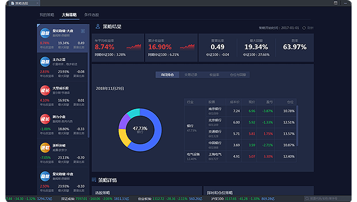Image resolution: width=357 pixels, height=202 pixels.
Task: Open the 8.74% annual return sparkline chart
Action: [x=134, y=47]
